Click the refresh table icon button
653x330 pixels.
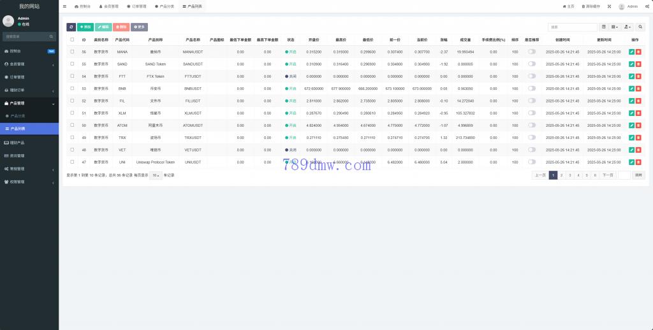click(x=71, y=27)
